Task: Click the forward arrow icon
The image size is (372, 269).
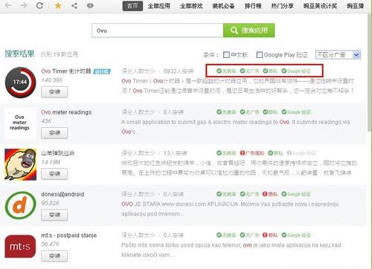Action: coord(24,5)
